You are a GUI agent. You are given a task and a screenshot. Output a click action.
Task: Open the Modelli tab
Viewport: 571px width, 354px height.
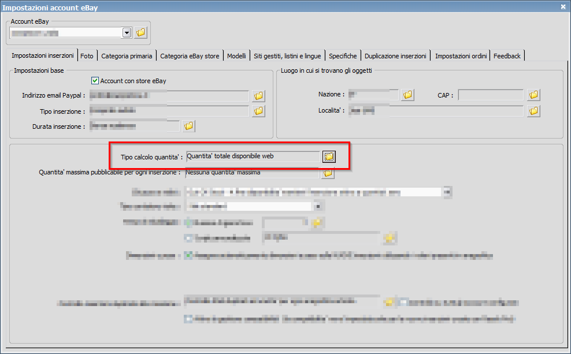click(x=236, y=56)
